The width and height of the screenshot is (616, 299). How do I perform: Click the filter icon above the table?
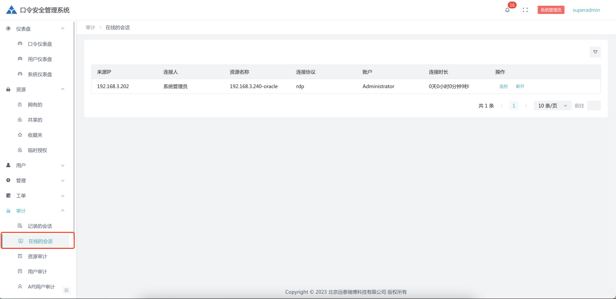pyautogui.click(x=595, y=52)
